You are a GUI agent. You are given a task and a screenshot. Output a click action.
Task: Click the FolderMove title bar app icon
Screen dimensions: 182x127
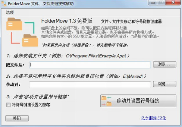[x=4, y=4]
